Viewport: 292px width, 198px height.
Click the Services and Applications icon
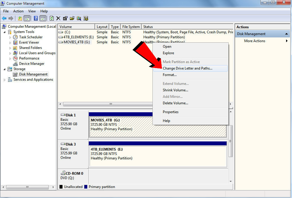(x=10, y=80)
